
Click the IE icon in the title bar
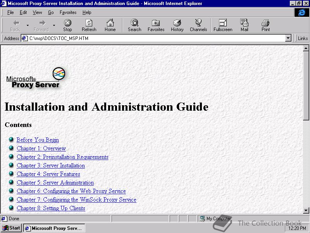[4, 3]
